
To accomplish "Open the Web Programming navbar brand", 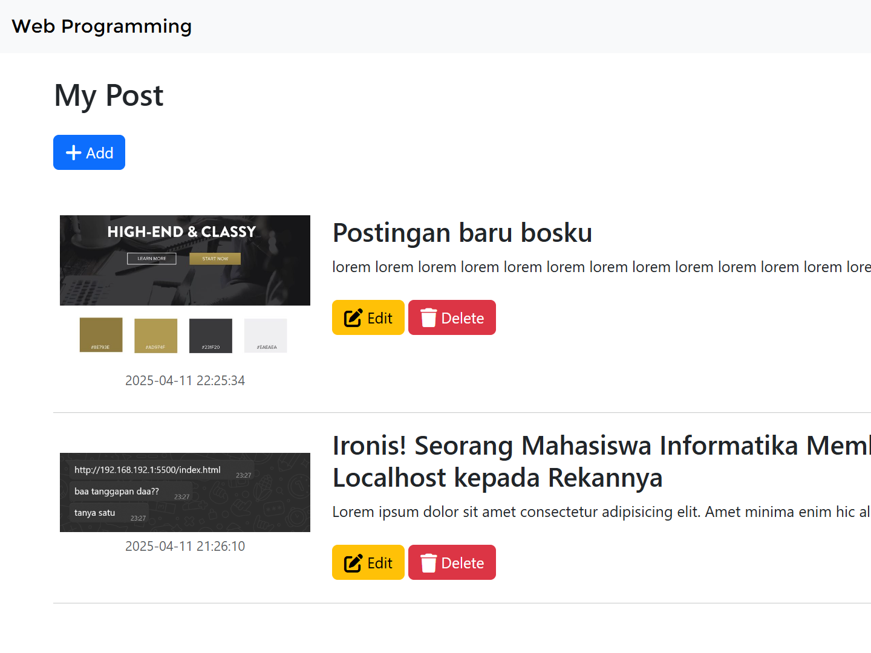I will point(102,27).
